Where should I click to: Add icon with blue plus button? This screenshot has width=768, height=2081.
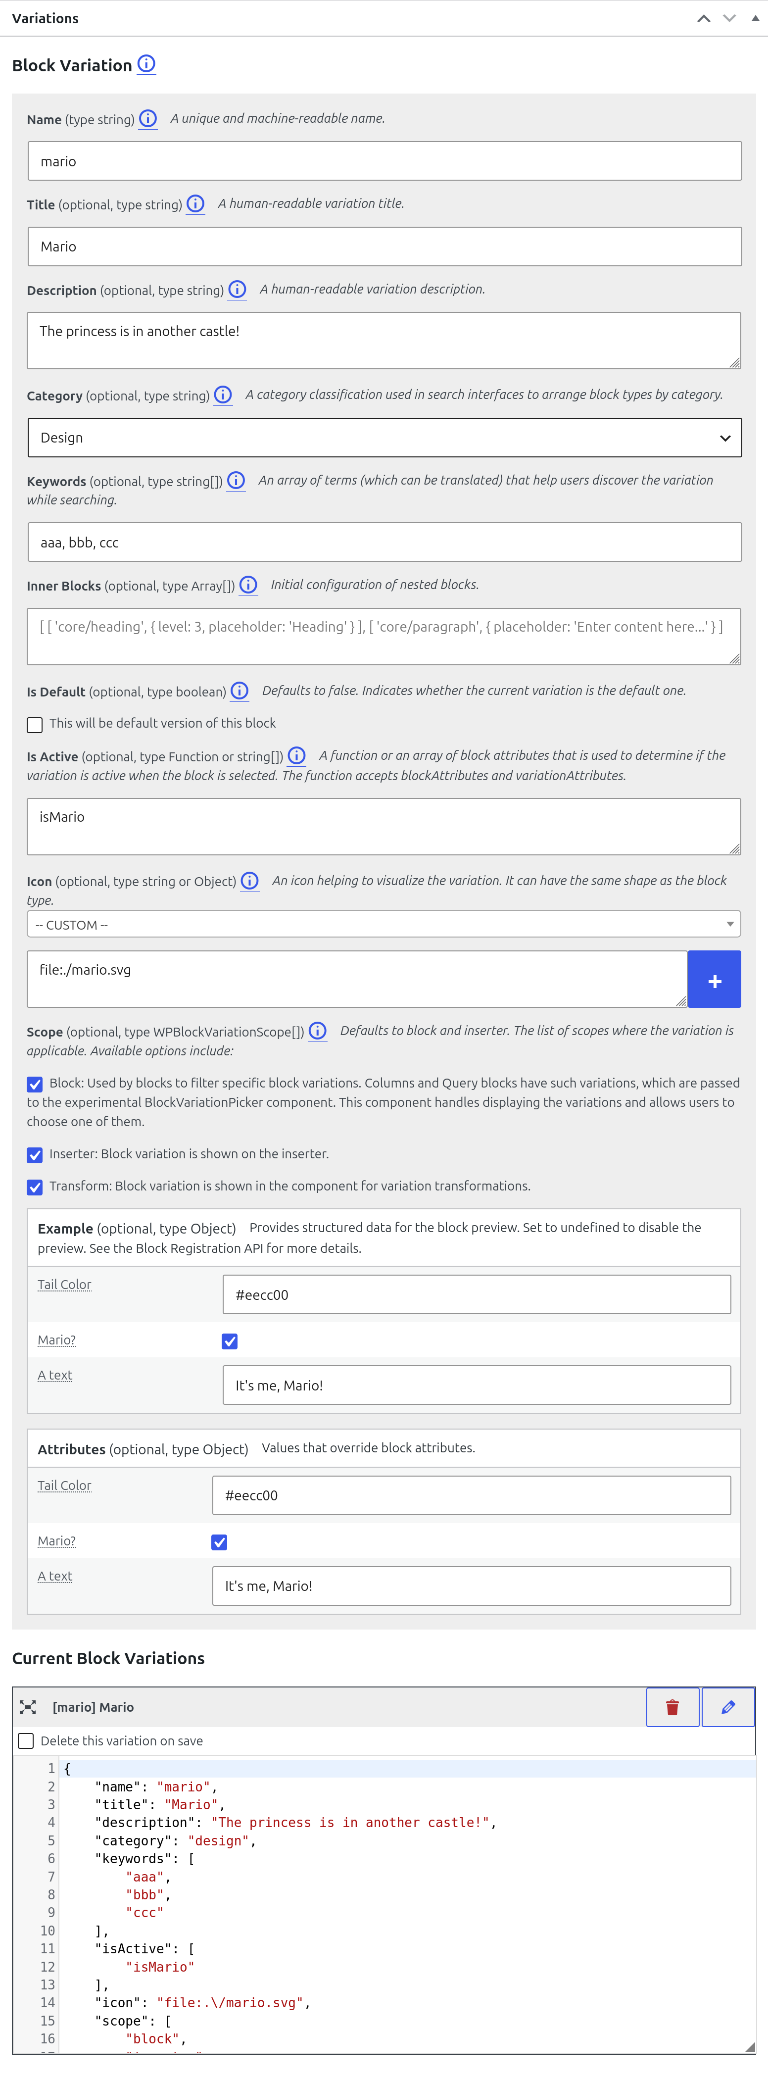(x=714, y=980)
